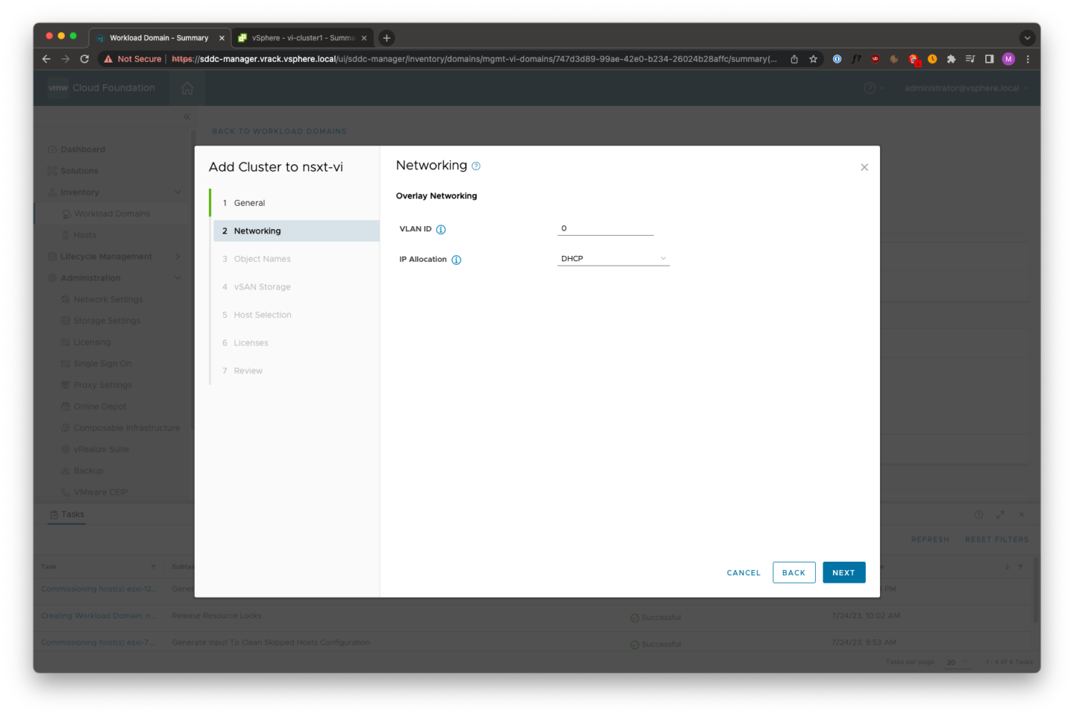The height and width of the screenshot is (717, 1074).
Task: Open Back to Workload Domains link
Action: tap(279, 131)
